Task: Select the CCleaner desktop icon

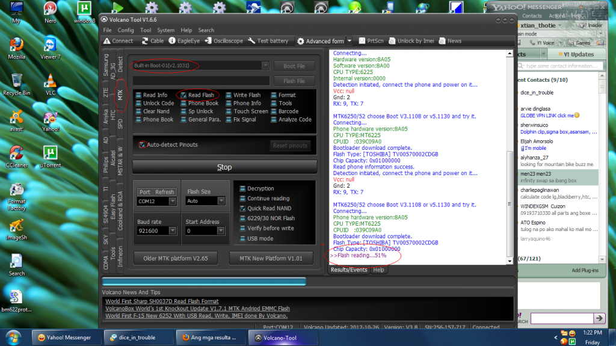Action: pos(16,157)
